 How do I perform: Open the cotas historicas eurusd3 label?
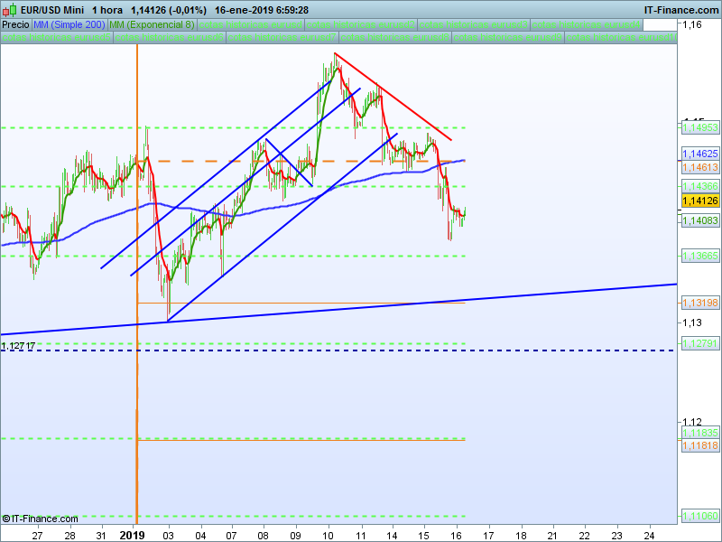point(473,24)
